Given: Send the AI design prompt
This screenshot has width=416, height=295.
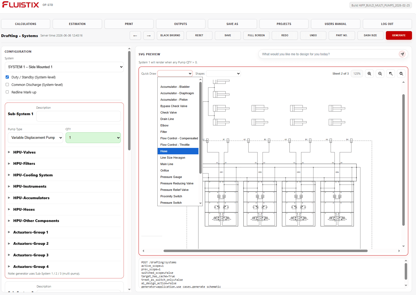Looking at the screenshot, I should tap(402, 54).
